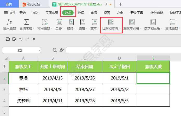Viewport: 181px width, 116px height.
Task: Click the plus icon to add new tab
Action: coord(121,4)
